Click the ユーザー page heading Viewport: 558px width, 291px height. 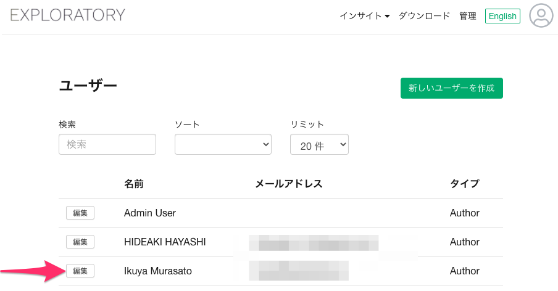(x=88, y=86)
